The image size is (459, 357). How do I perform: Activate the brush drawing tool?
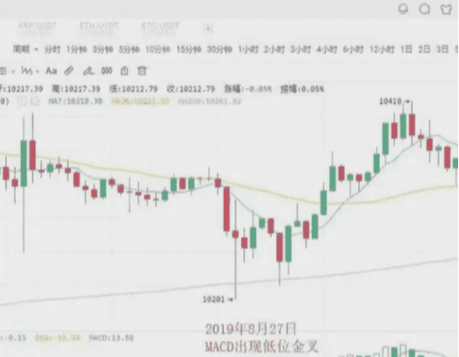[88, 71]
